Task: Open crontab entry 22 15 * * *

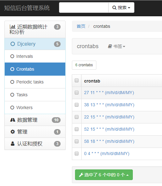Action: (109, 117)
